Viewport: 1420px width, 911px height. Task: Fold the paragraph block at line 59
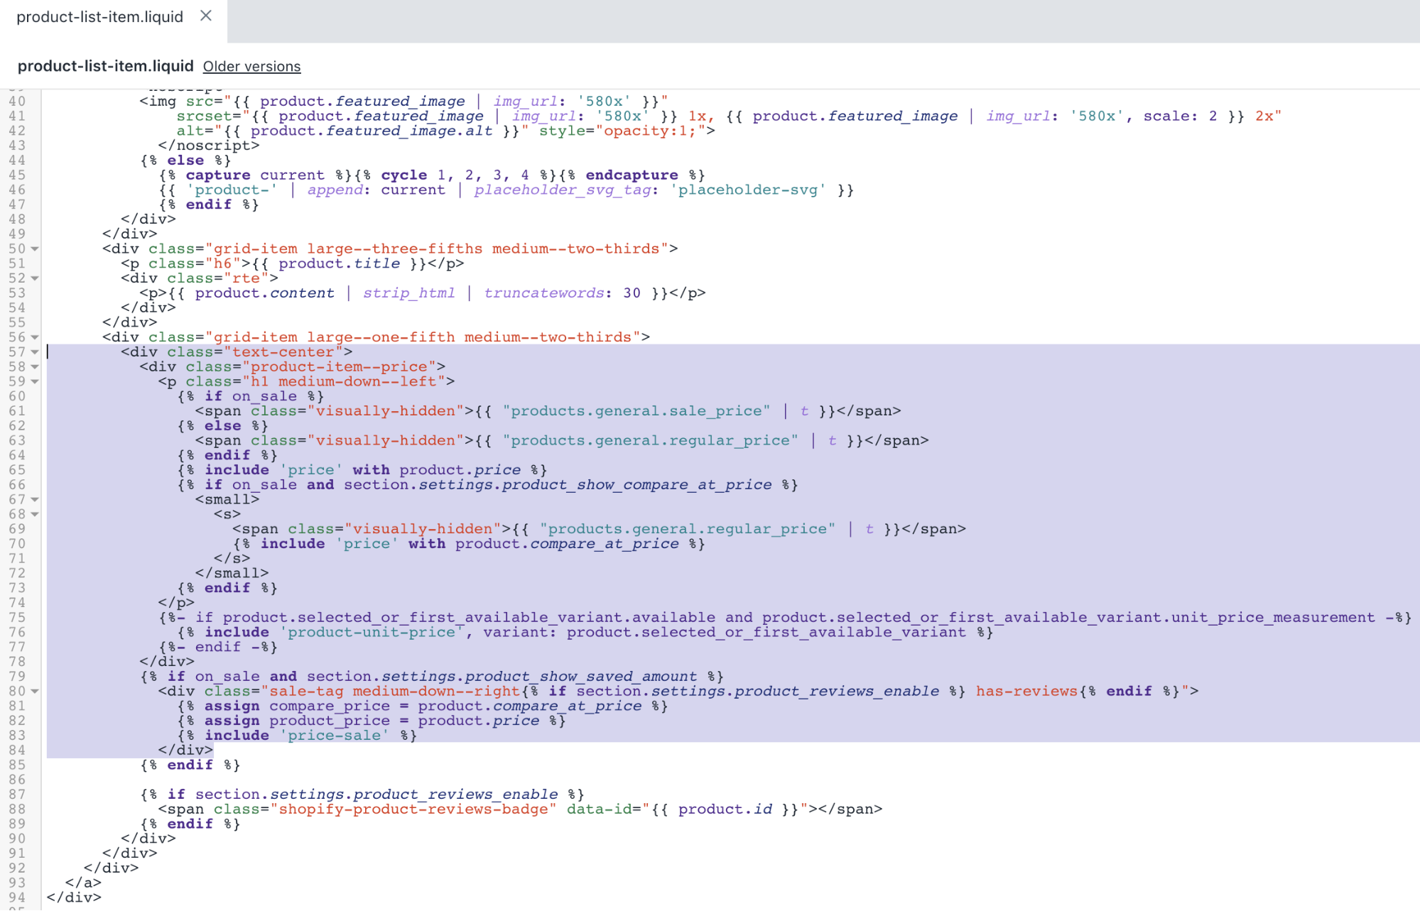click(34, 382)
